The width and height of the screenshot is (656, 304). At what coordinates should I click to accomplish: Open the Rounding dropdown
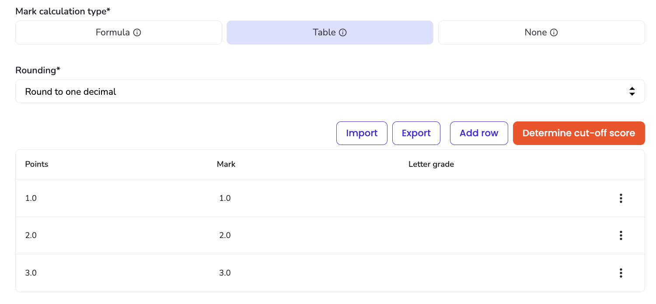click(330, 91)
